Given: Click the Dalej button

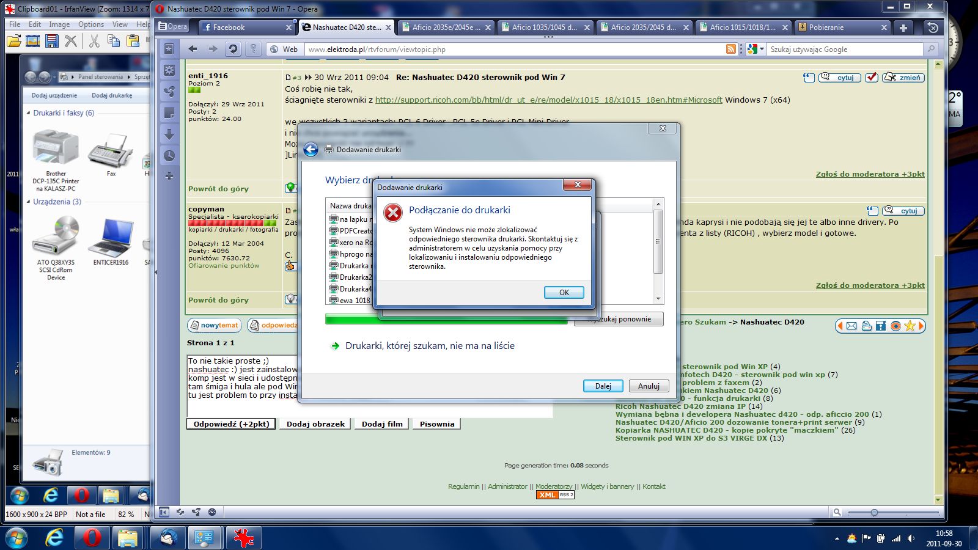Looking at the screenshot, I should pos(603,386).
